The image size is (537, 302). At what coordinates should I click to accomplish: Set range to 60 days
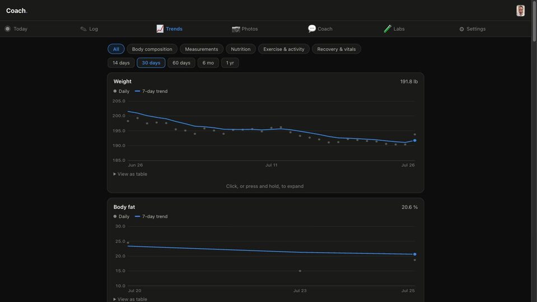coord(181,63)
